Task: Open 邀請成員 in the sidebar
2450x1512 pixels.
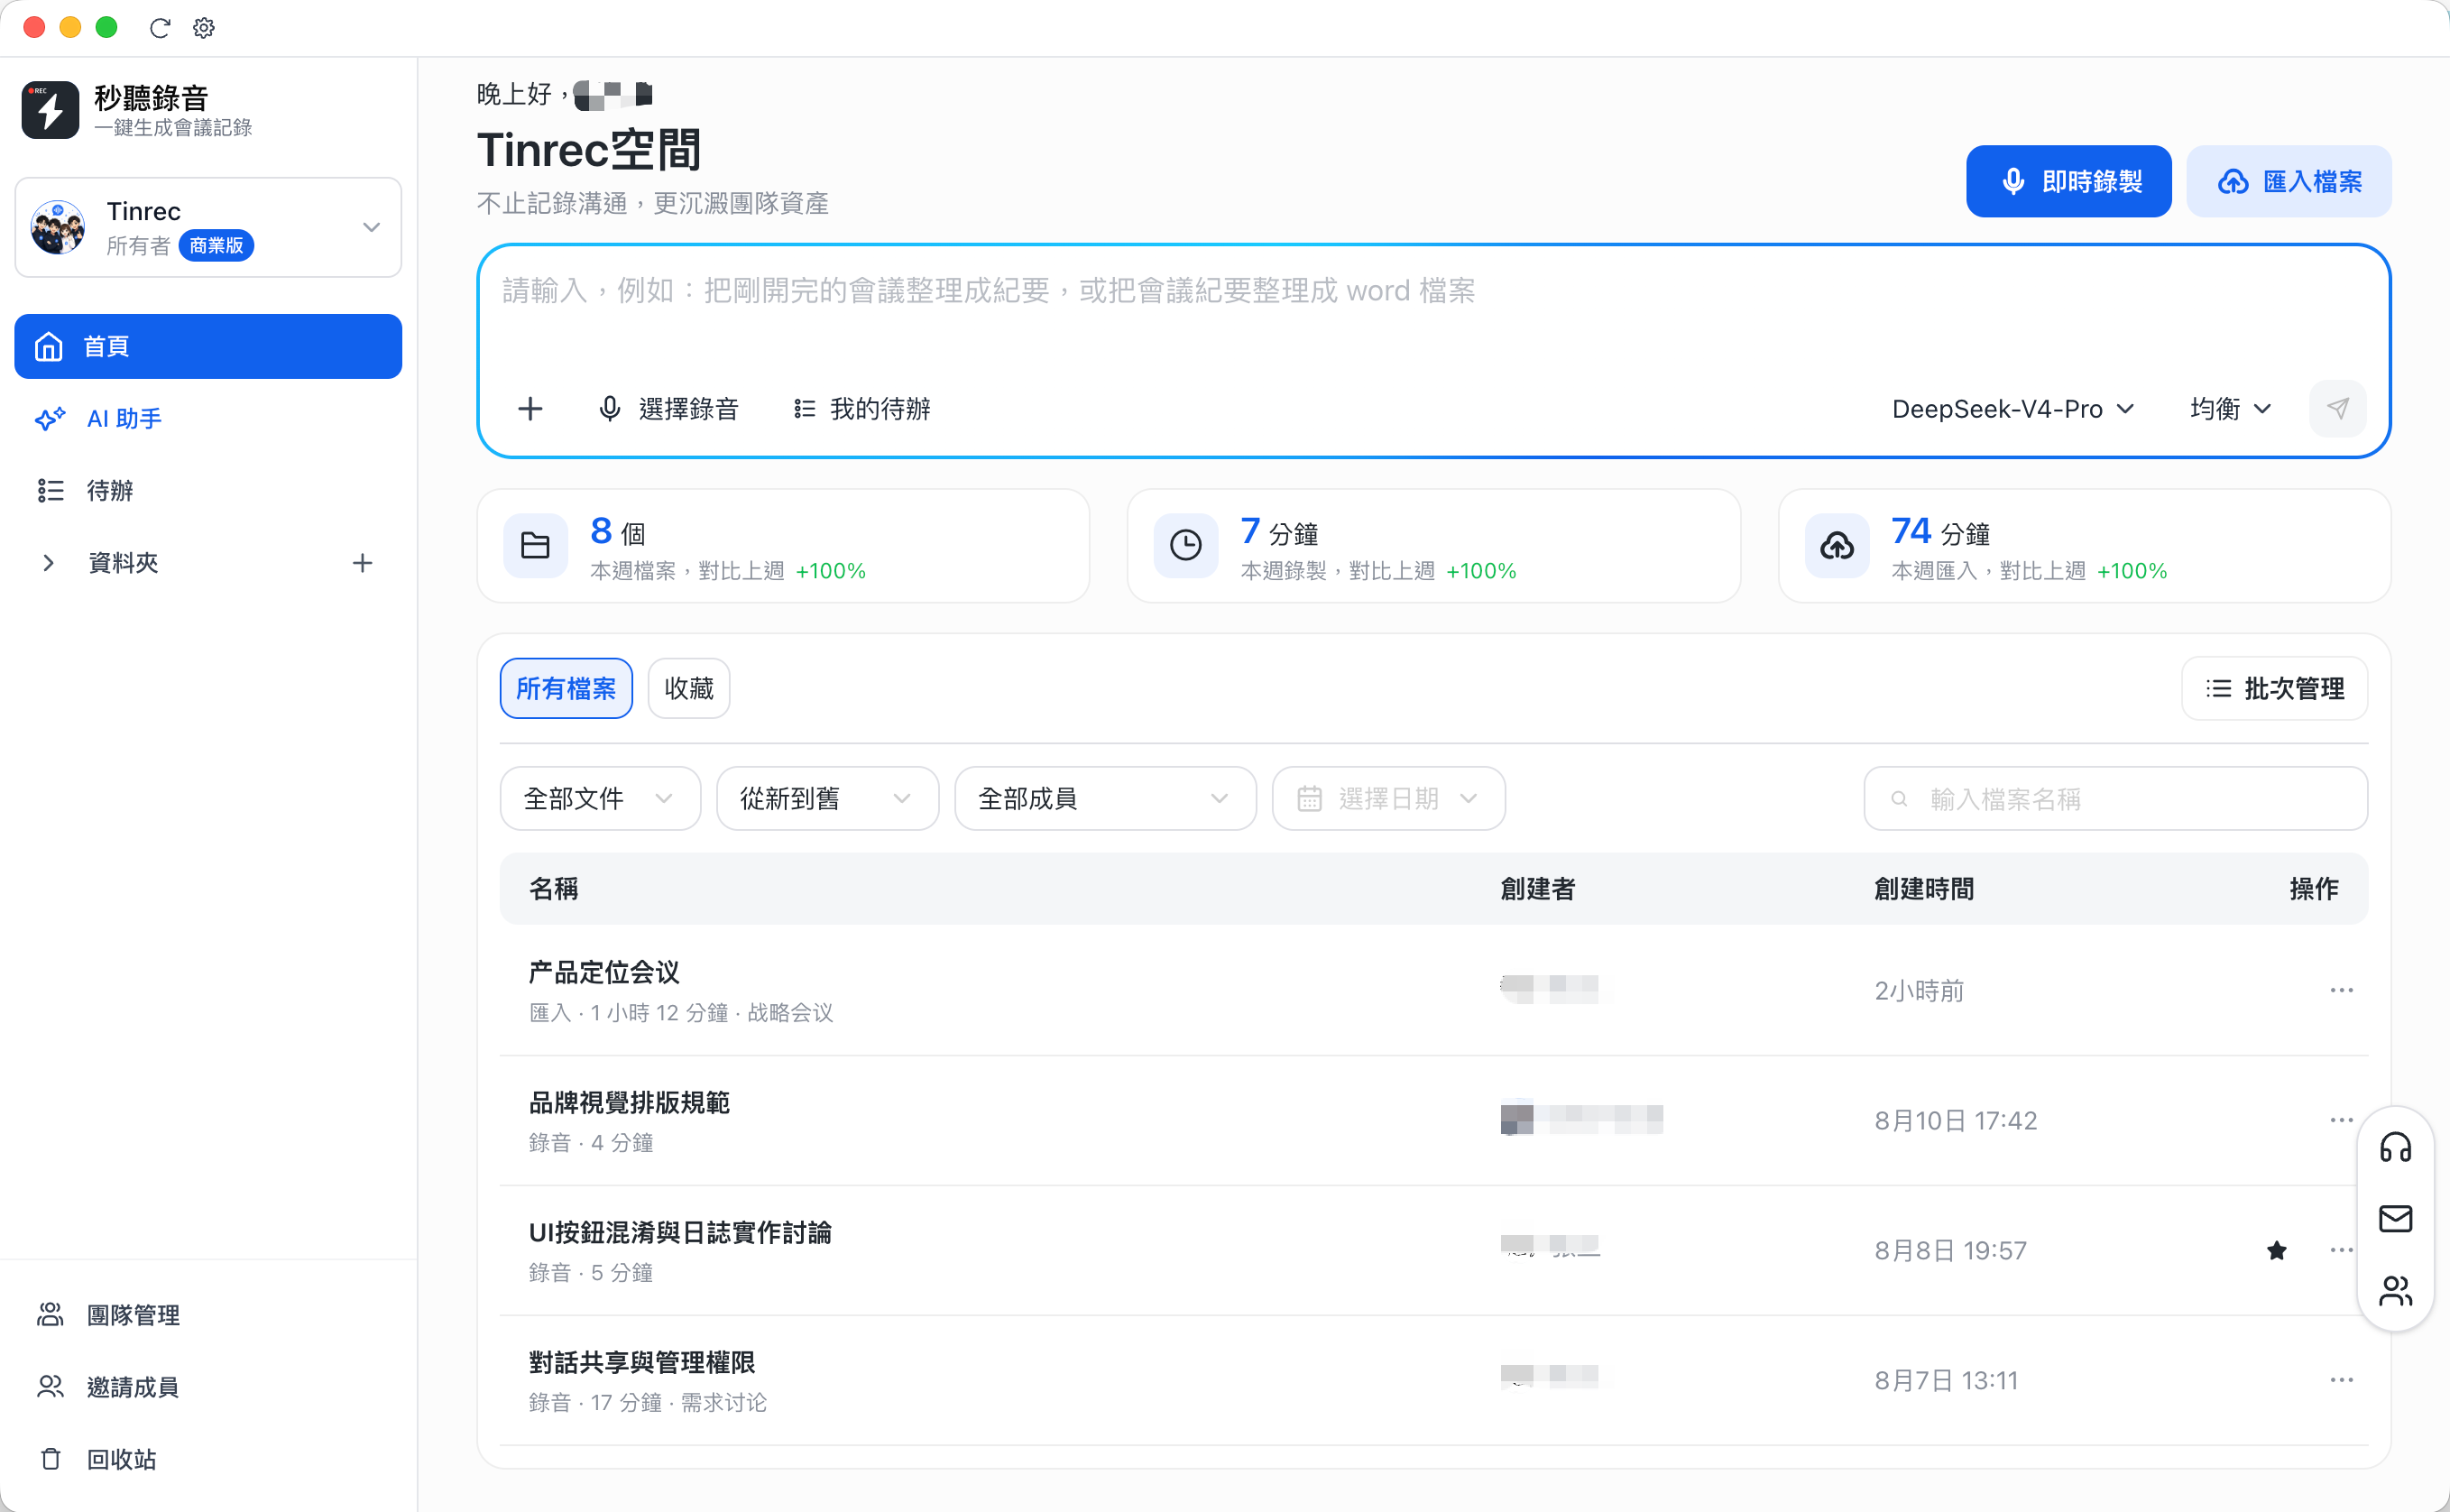Action: pyautogui.click(x=207, y=1386)
